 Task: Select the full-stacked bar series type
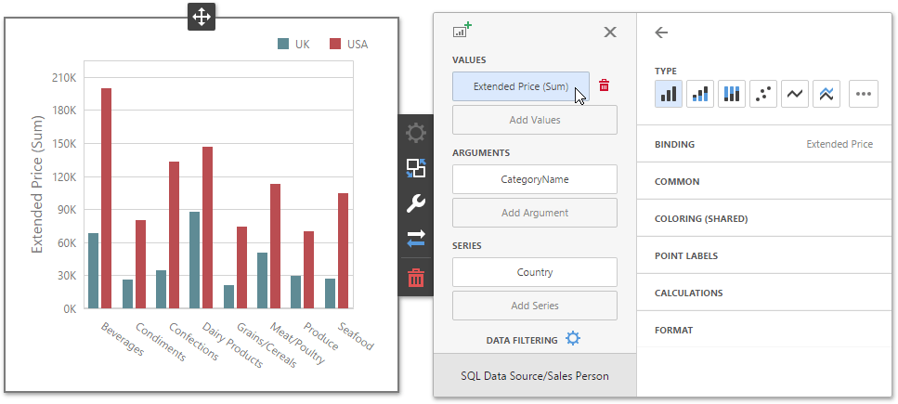[x=732, y=93]
